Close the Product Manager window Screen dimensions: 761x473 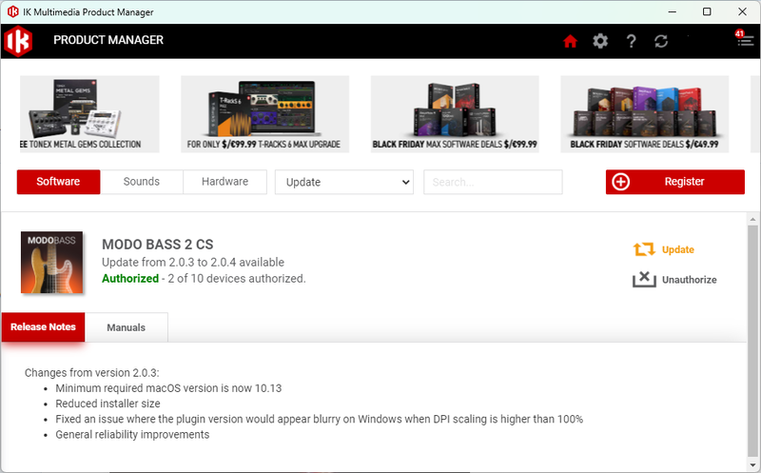pos(742,11)
